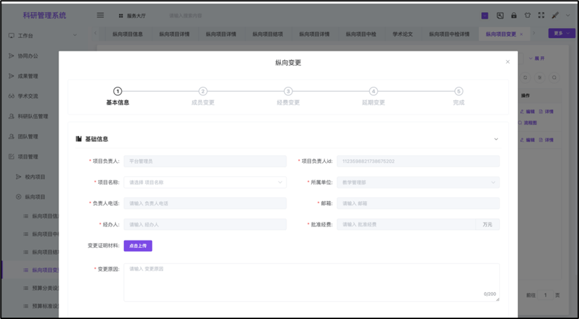Click the paintbrush style icon
579x319 pixels.
click(555, 15)
